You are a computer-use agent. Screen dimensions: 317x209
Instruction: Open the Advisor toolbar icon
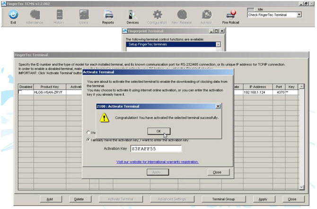206,15
